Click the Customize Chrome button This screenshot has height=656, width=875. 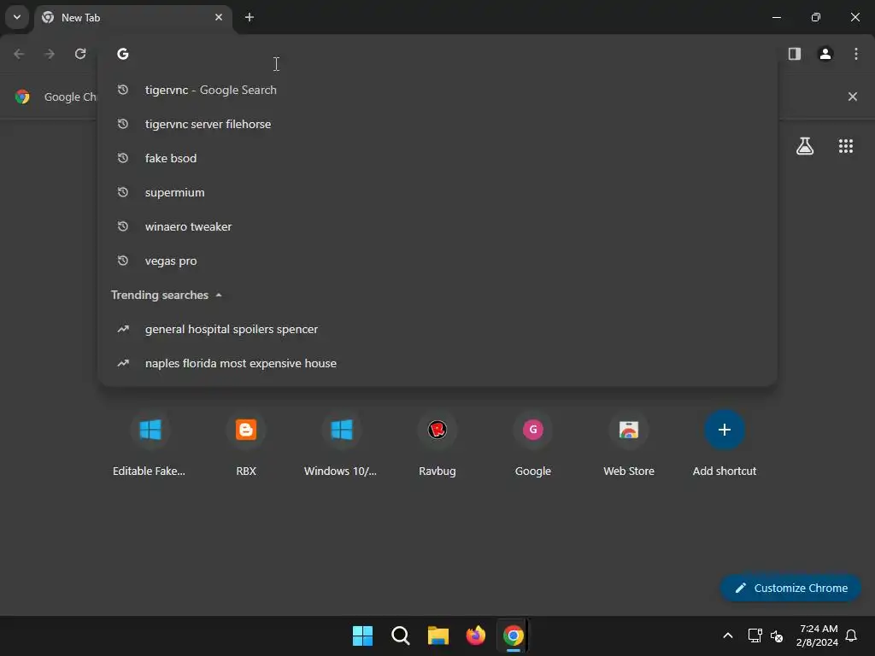(x=790, y=588)
